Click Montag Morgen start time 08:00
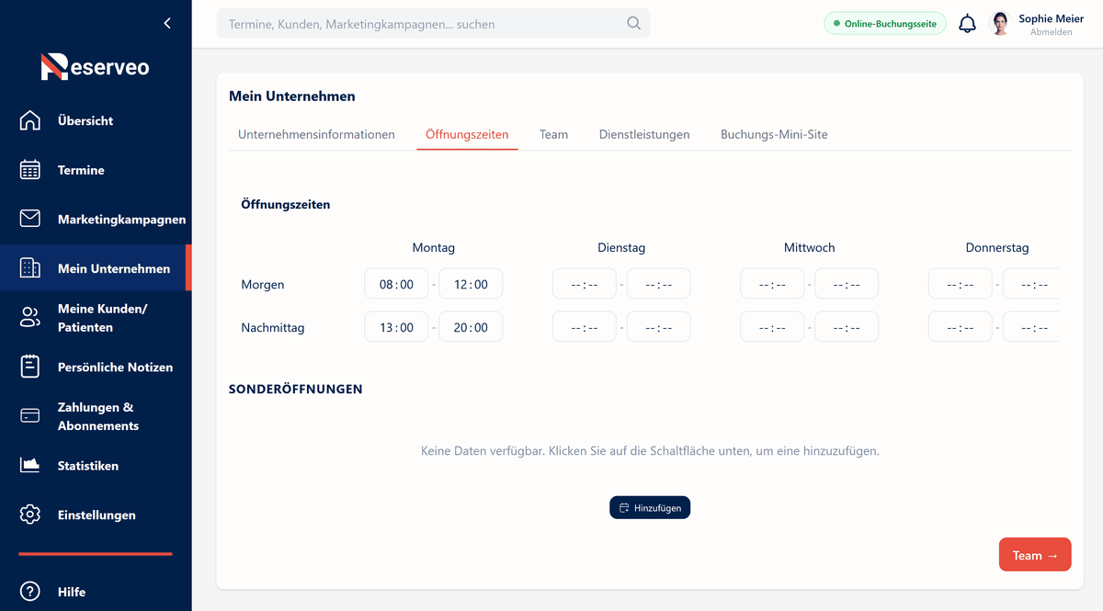The height and width of the screenshot is (611, 1103). click(x=396, y=284)
